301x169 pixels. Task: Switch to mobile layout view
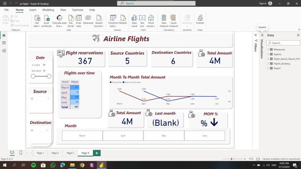(x=21, y=153)
